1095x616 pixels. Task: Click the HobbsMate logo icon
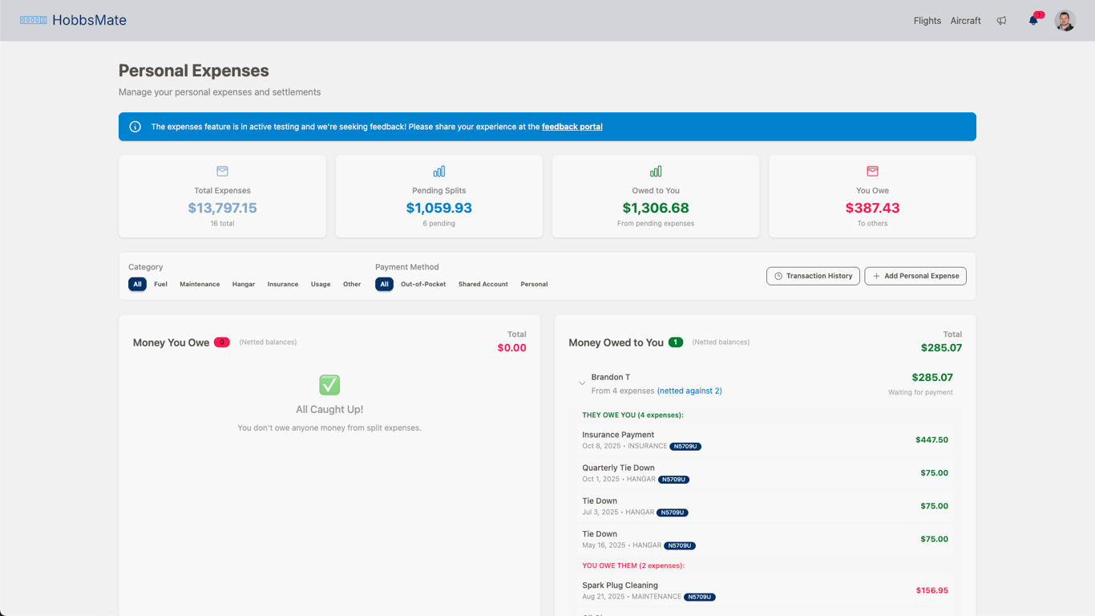pos(33,20)
